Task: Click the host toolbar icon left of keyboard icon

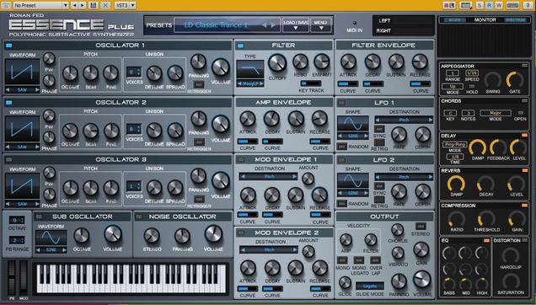Action: click(x=465, y=5)
